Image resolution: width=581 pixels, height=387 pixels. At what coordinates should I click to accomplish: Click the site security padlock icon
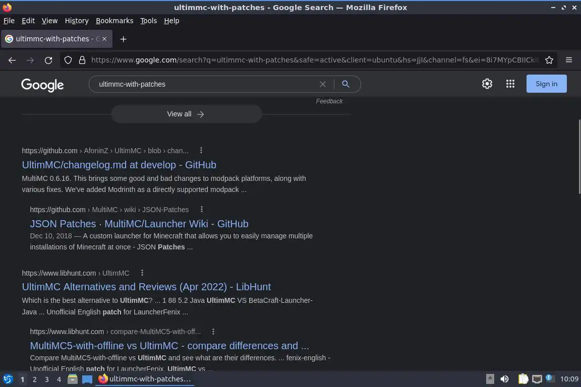[x=82, y=60]
